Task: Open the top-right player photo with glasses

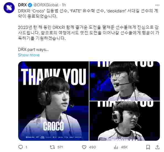Action: click(x=125, y=81)
